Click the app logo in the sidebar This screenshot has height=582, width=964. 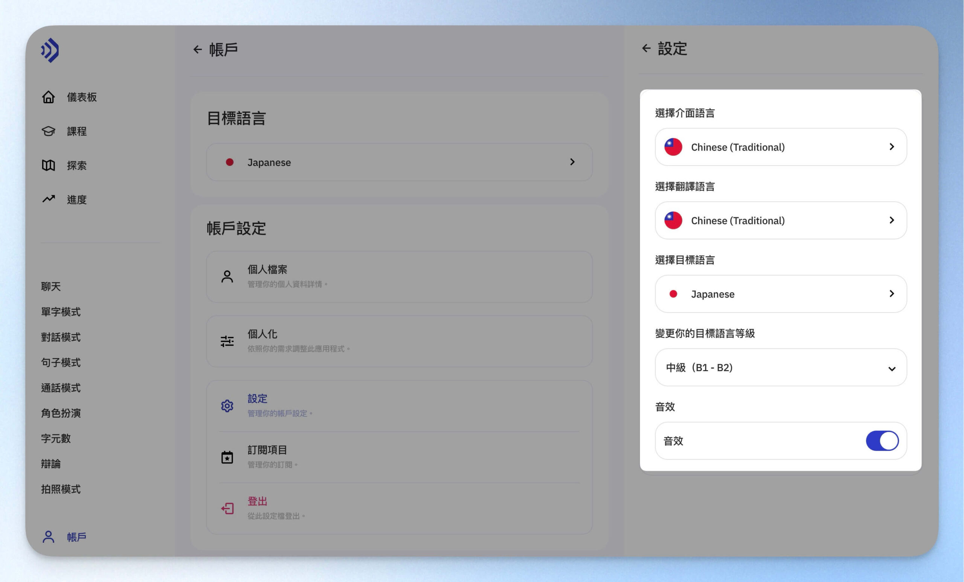[x=50, y=50]
